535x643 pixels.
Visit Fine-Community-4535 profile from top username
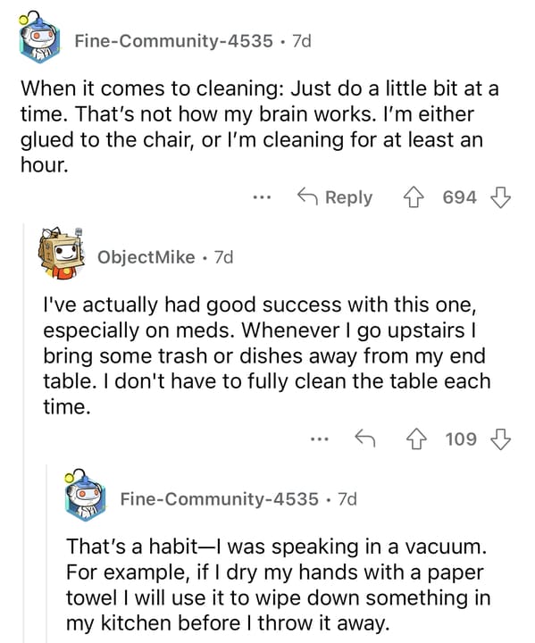click(x=173, y=41)
